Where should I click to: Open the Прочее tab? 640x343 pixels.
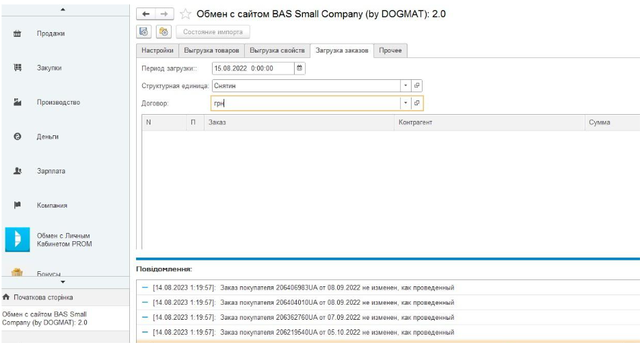(391, 51)
